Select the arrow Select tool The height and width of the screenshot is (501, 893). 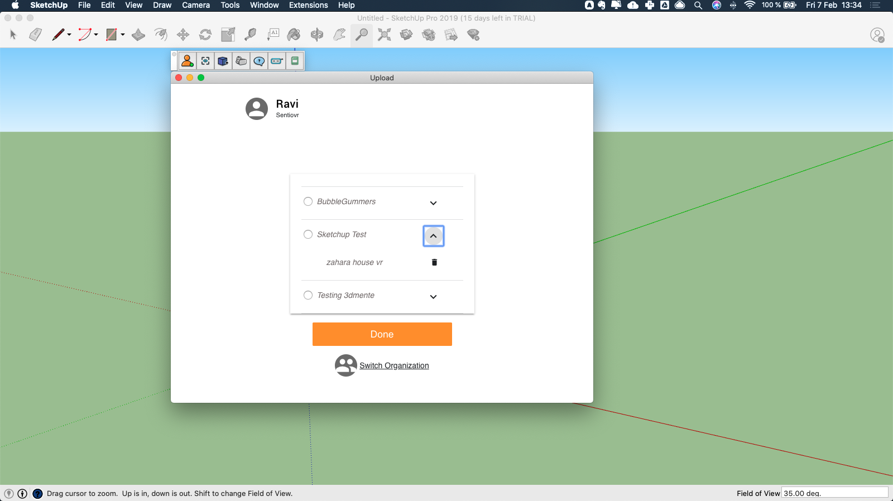[x=13, y=35]
